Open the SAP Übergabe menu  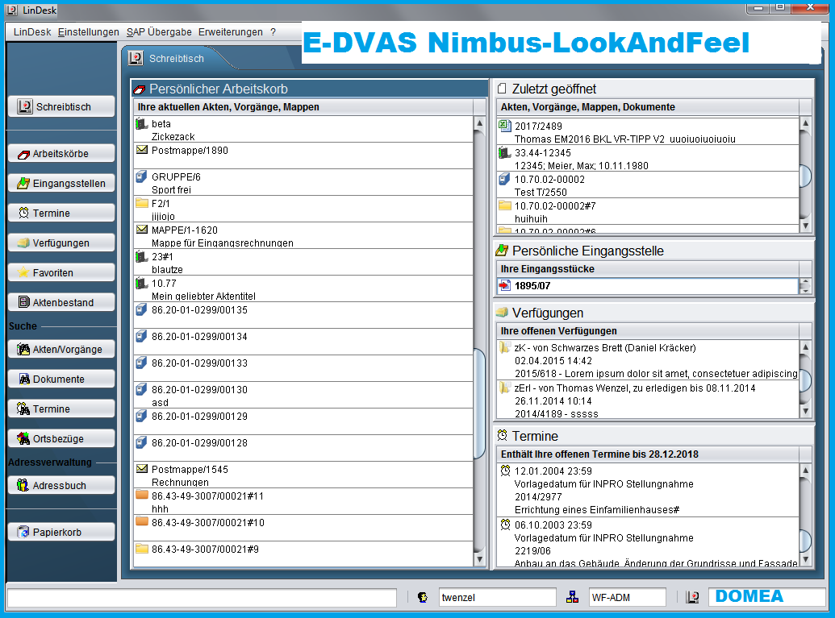(x=159, y=32)
